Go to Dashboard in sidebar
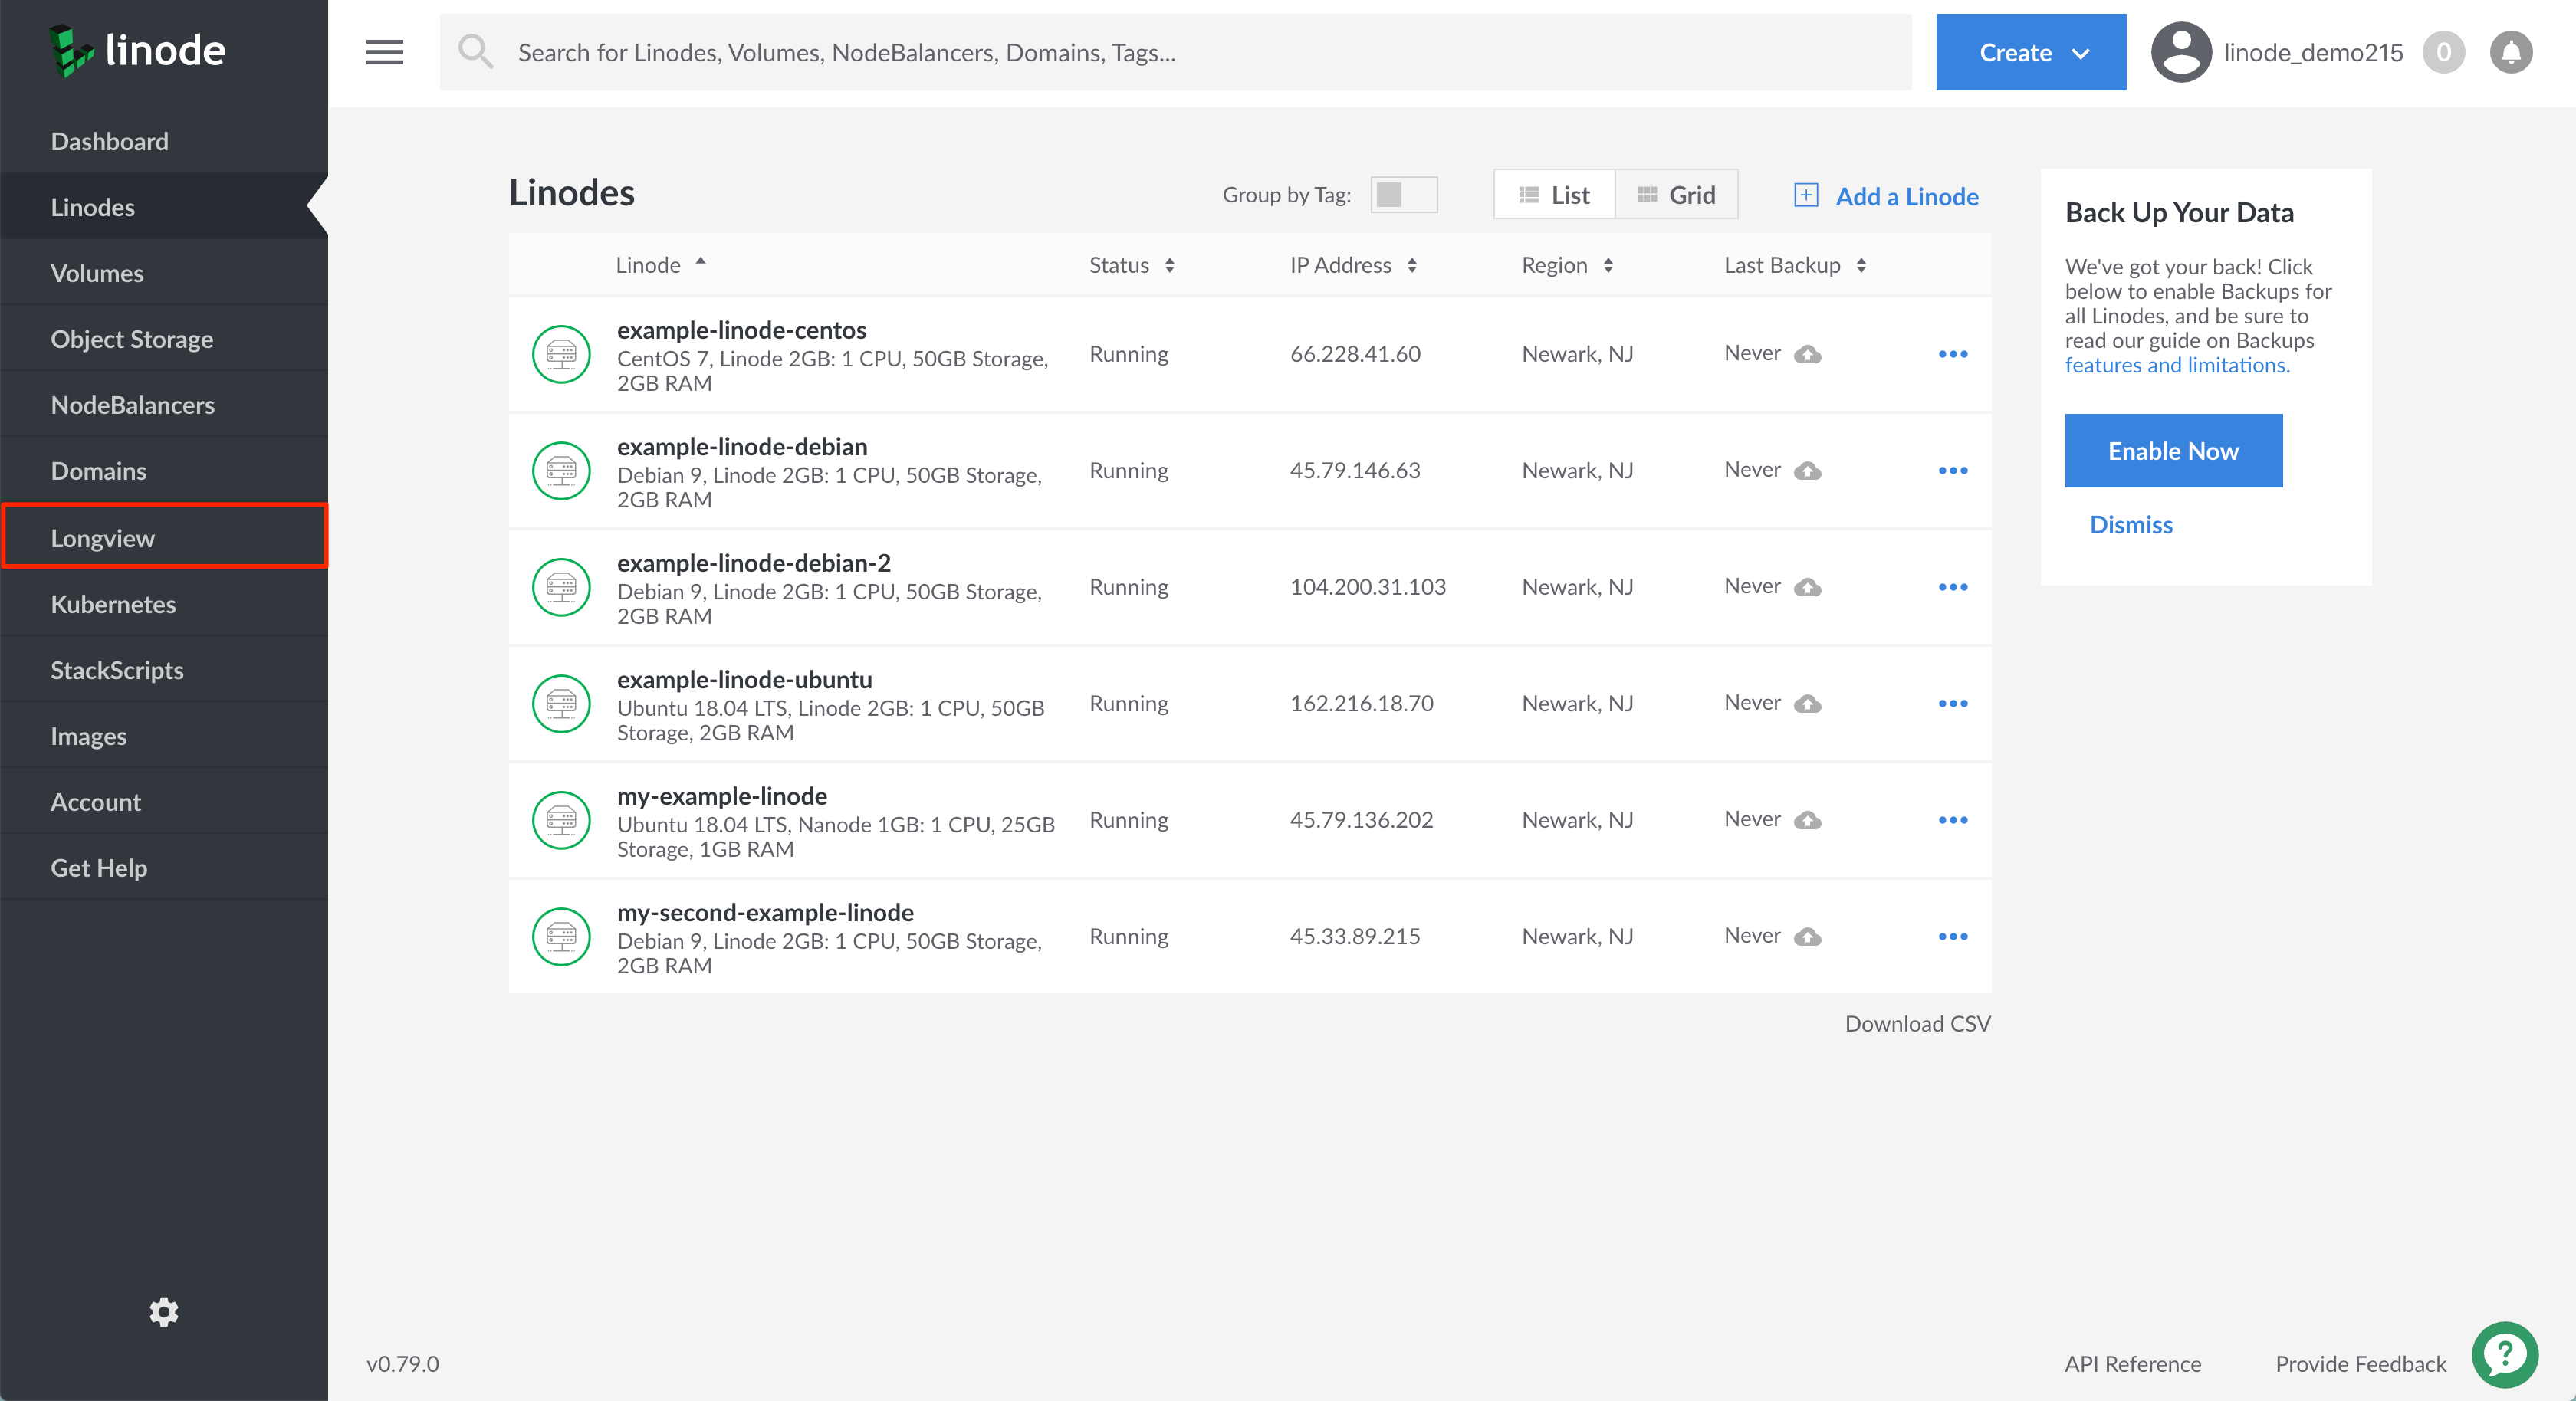 coord(164,141)
